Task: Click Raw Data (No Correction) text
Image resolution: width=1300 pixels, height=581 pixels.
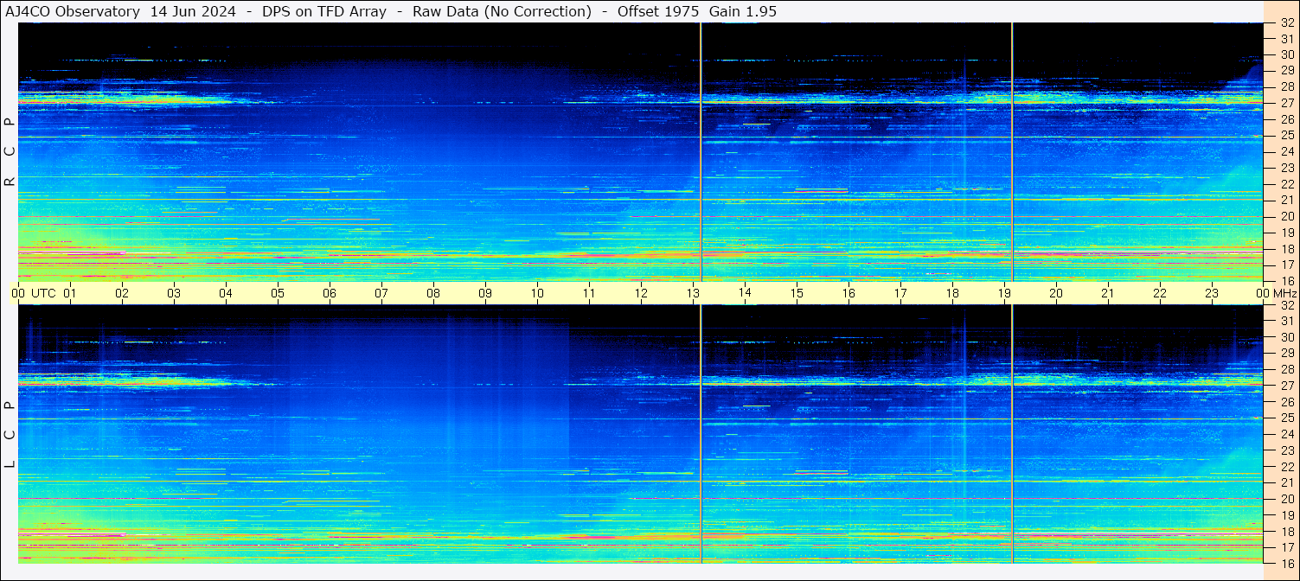Action: coord(502,11)
